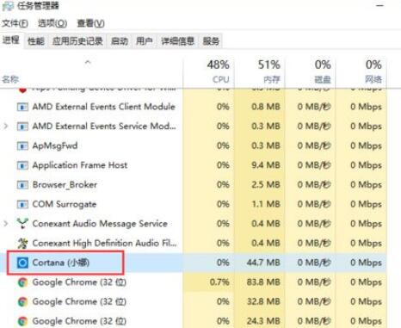Screen dimensions: 401x328
Task: Click the Task Manager title bar icon
Action: pyautogui.click(x=8, y=6)
